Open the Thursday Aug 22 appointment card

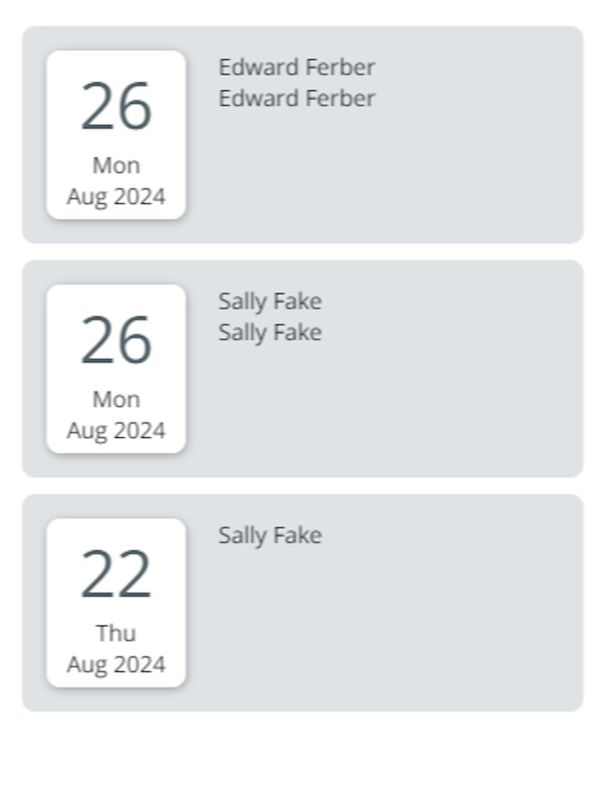pyautogui.click(x=302, y=603)
